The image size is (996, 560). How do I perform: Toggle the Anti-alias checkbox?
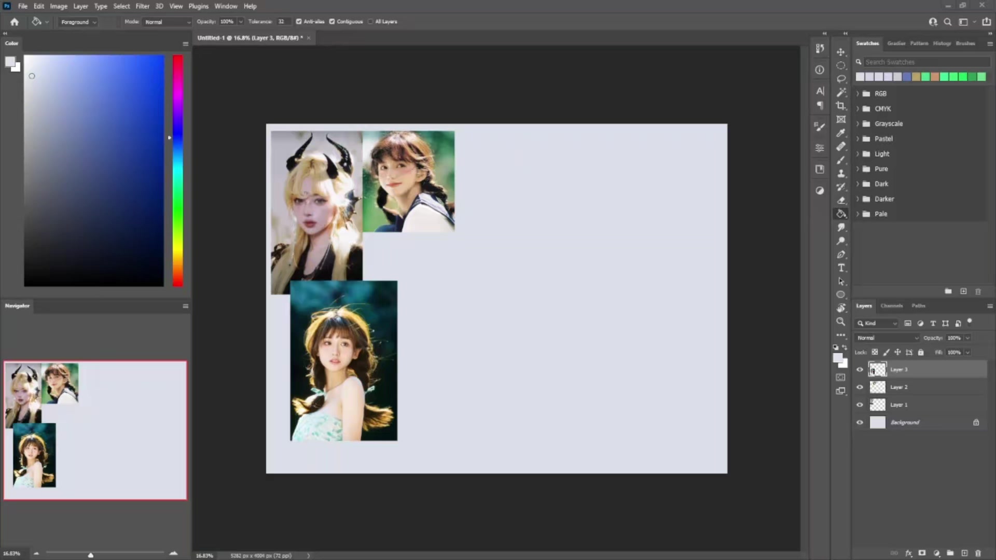click(299, 22)
